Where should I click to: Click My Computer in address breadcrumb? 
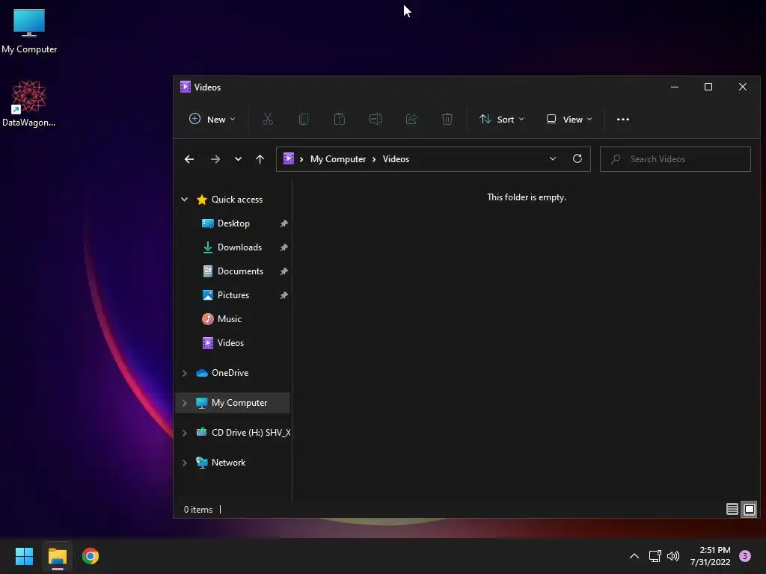[338, 159]
